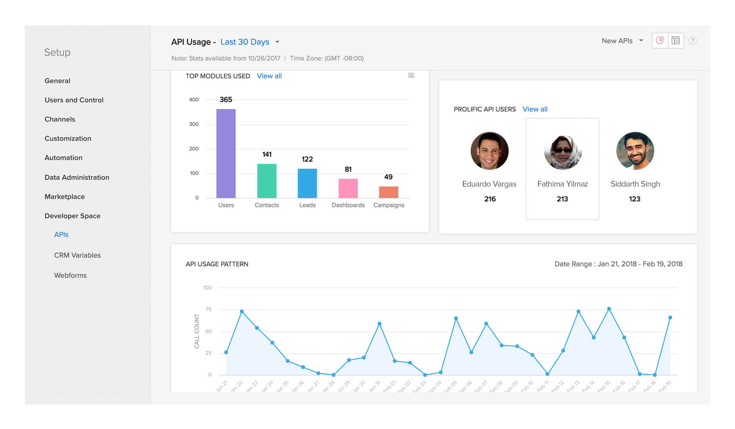Go to CRM Variables section
The image size is (735, 429).
tap(77, 255)
